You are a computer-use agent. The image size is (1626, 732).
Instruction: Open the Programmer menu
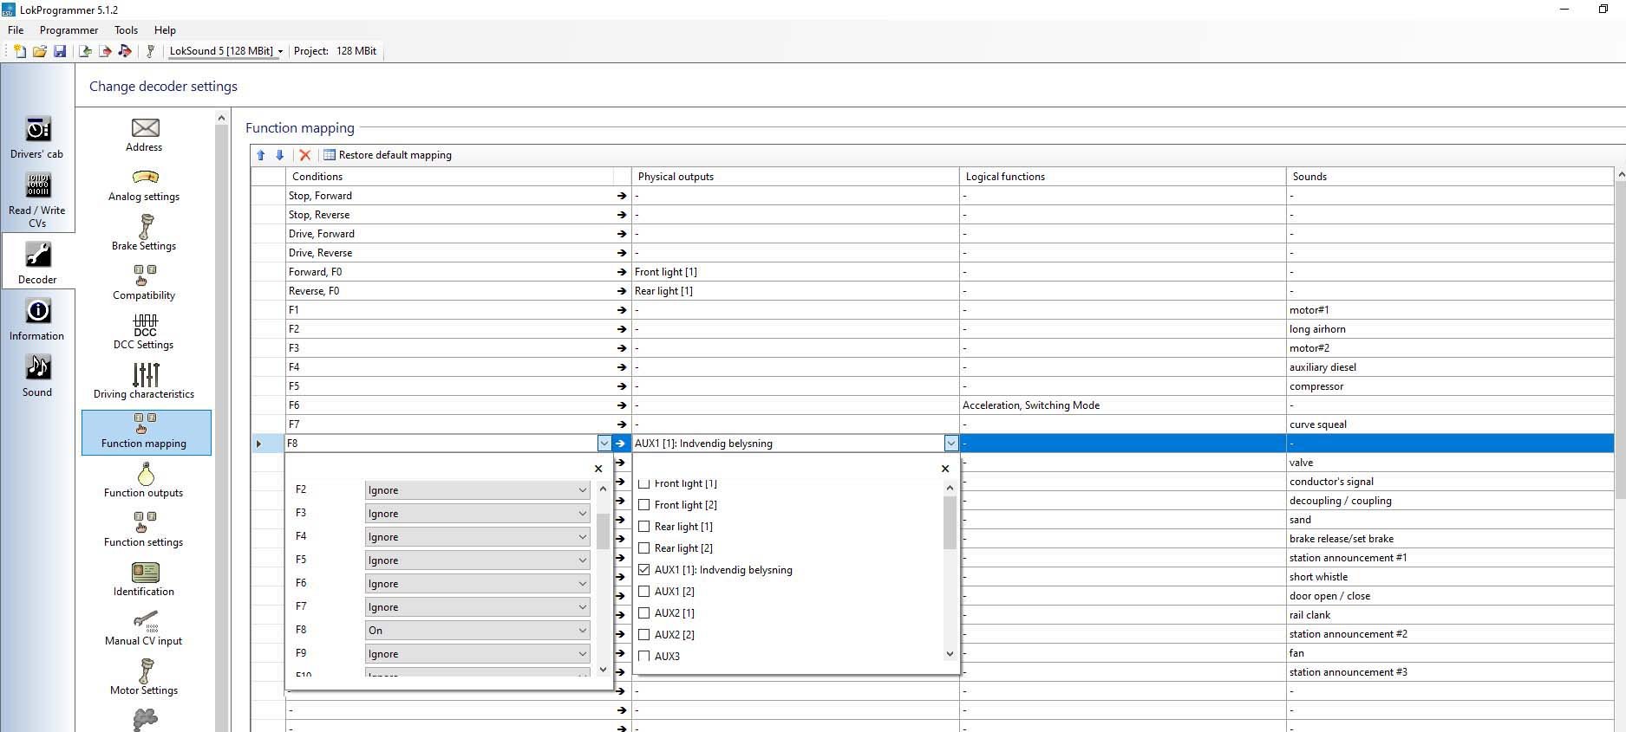click(69, 30)
